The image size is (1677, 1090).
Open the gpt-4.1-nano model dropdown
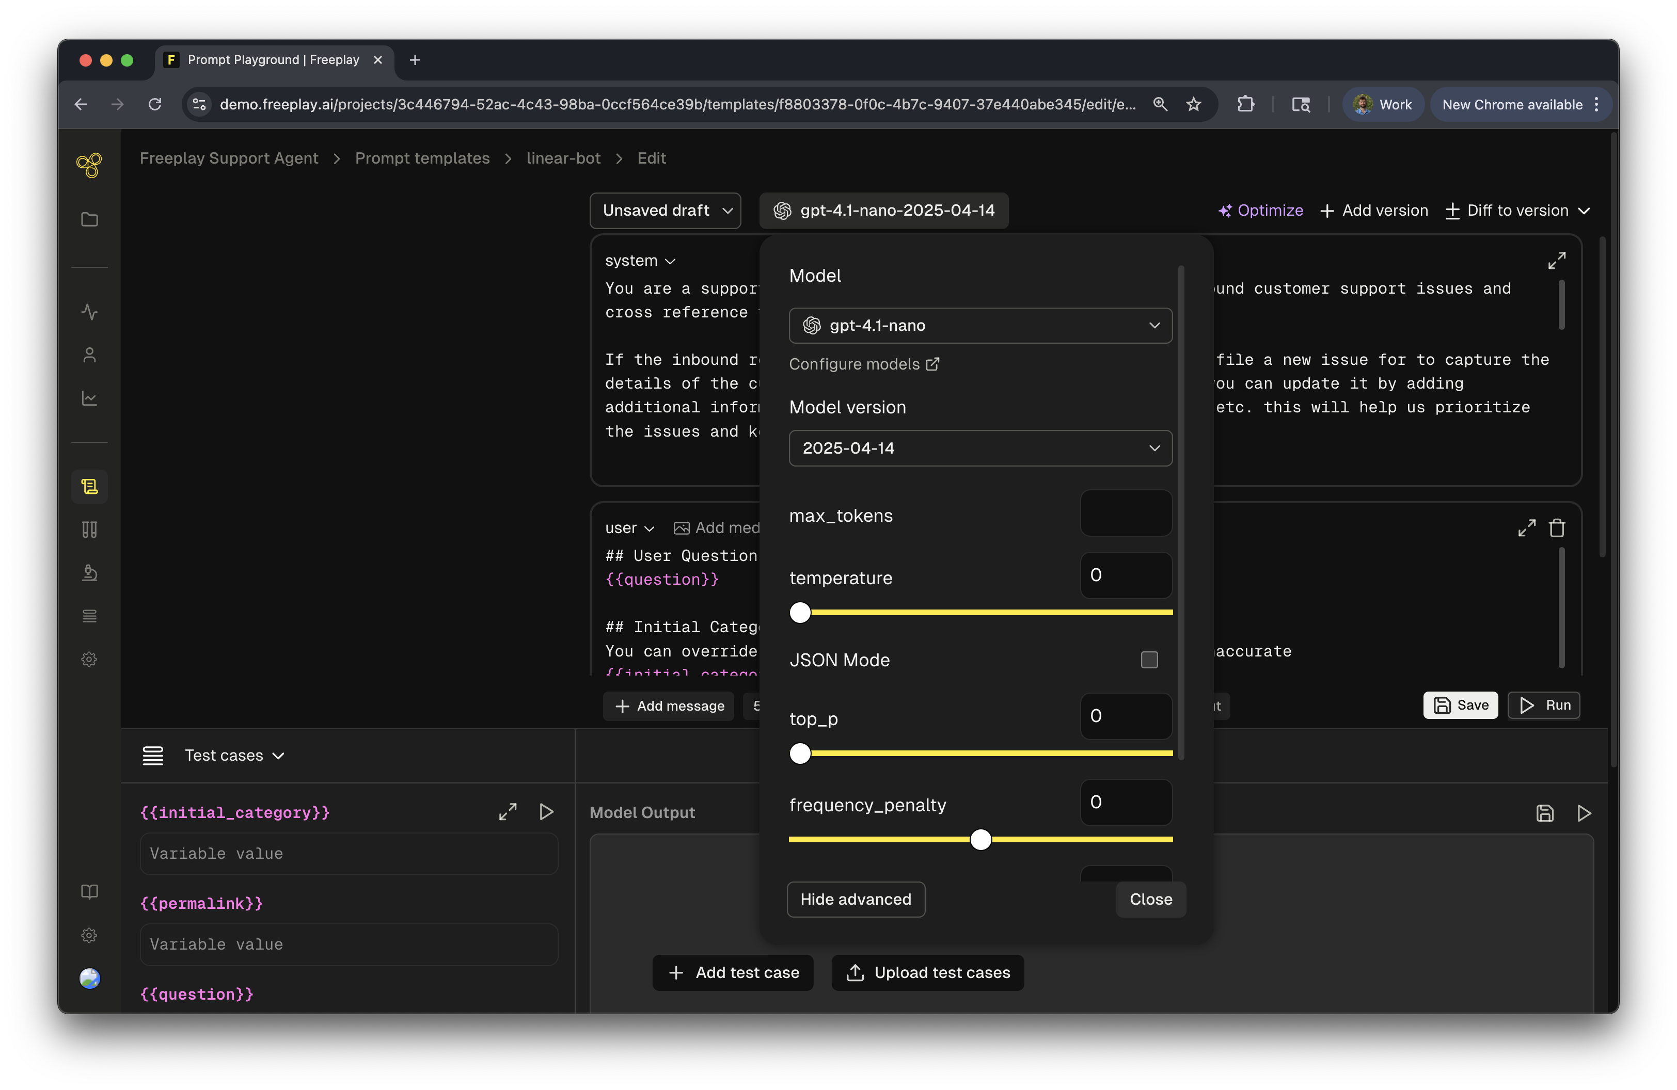980,325
